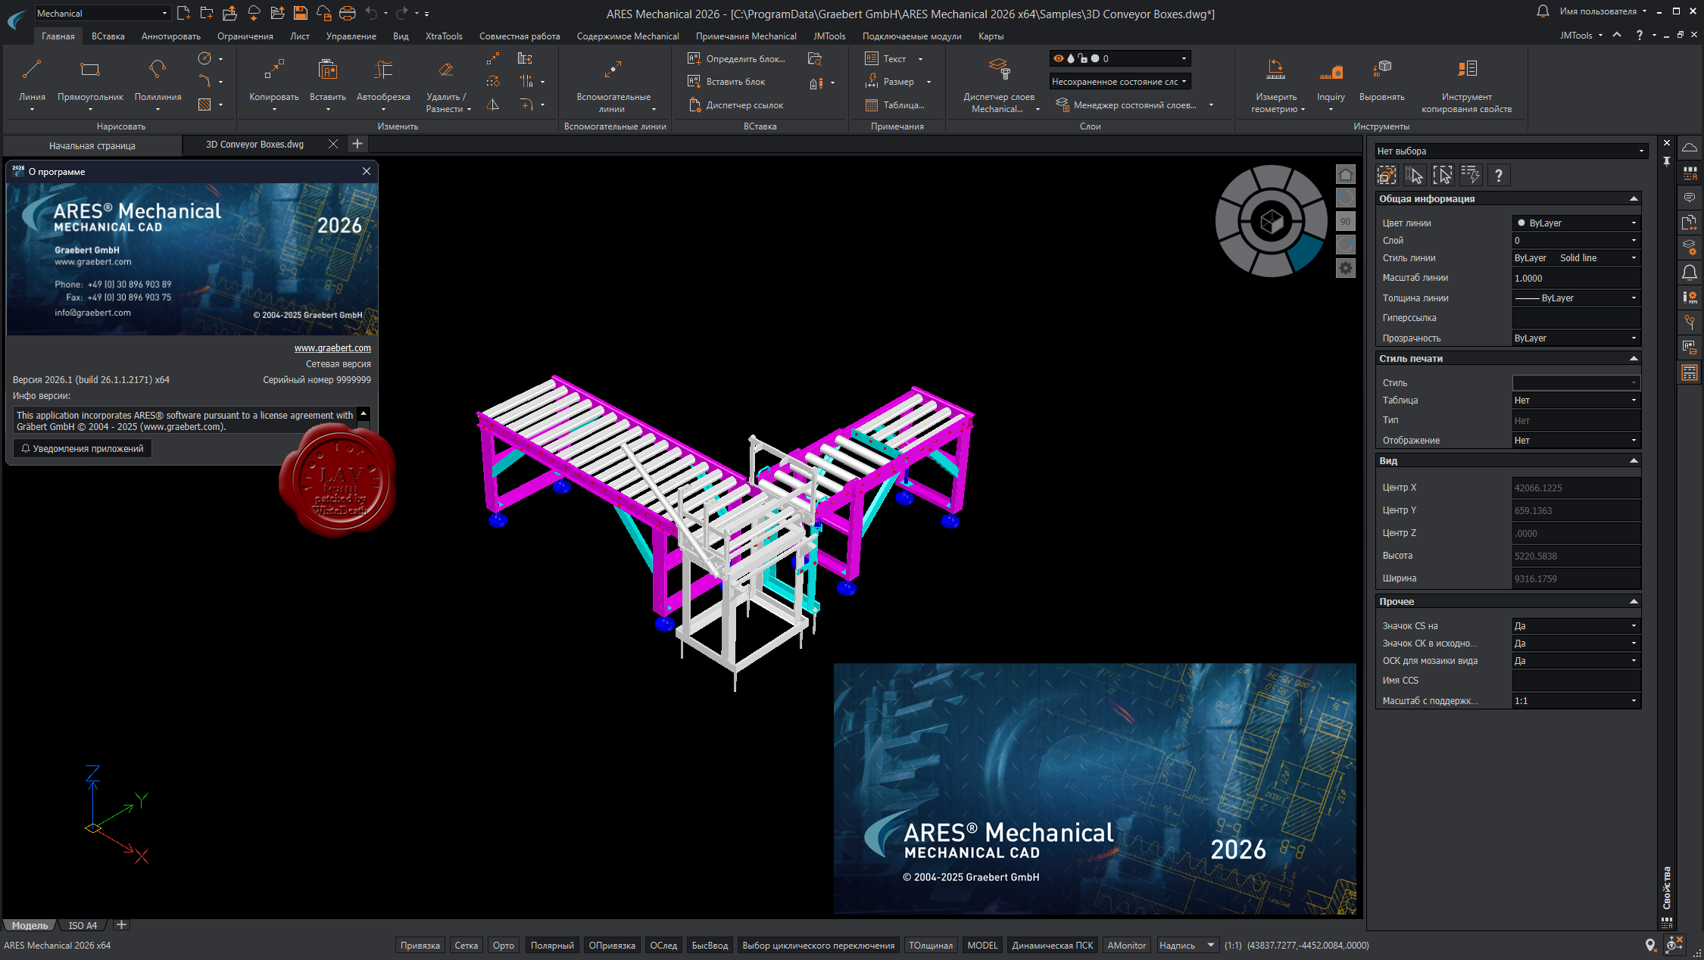Switch to the ISO A4 sheet tab
1704x960 pixels.
point(83,925)
